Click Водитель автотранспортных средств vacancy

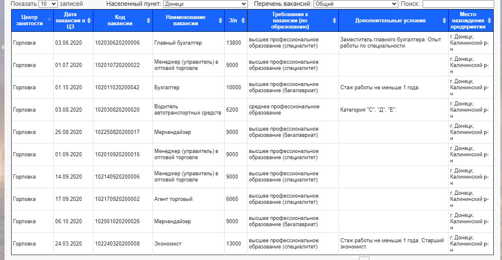click(188, 110)
